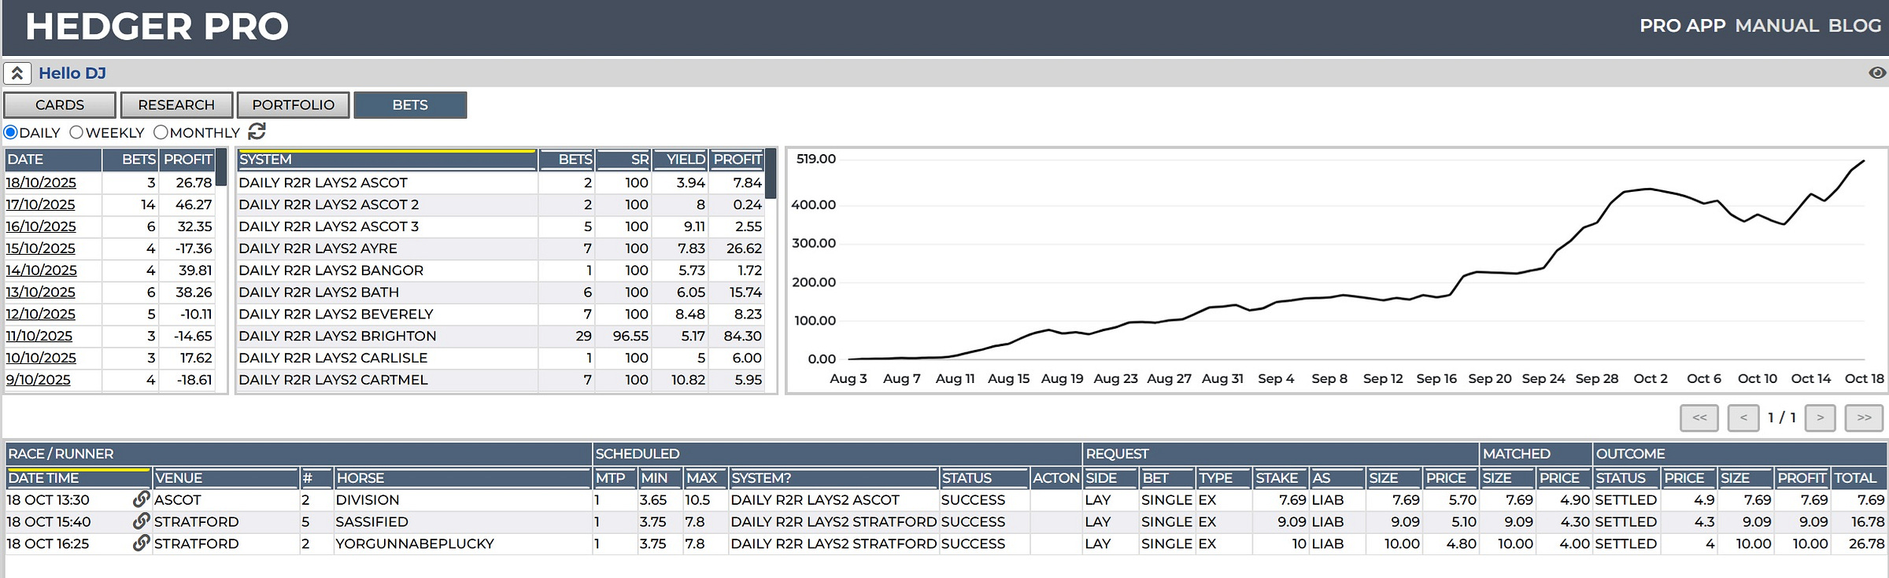
Task: Click the 26.78 total in last bet row
Action: 1867,544
